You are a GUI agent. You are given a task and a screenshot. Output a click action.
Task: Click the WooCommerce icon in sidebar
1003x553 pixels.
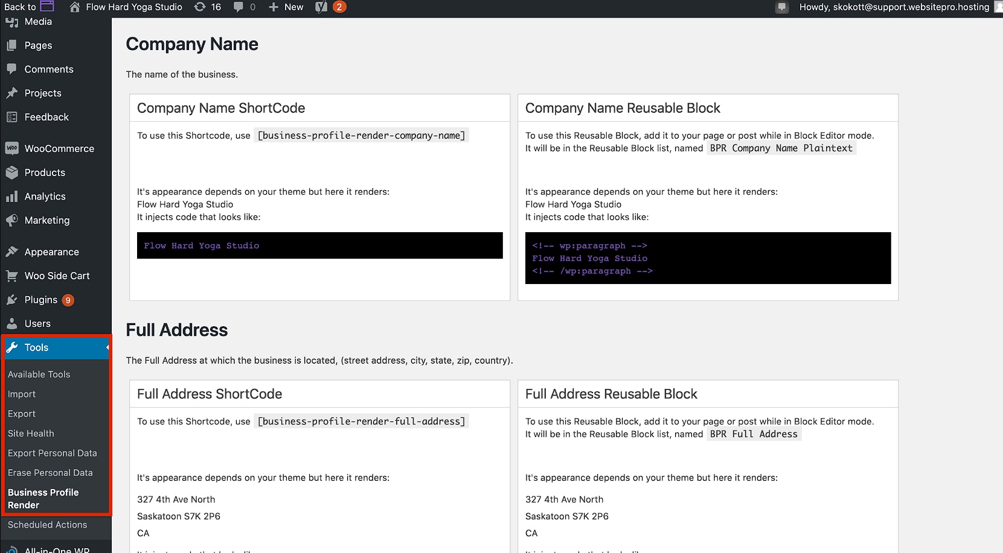click(x=11, y=148)
